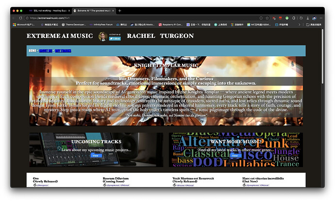Open the Theme Developer bookmark

click(74, 25)
